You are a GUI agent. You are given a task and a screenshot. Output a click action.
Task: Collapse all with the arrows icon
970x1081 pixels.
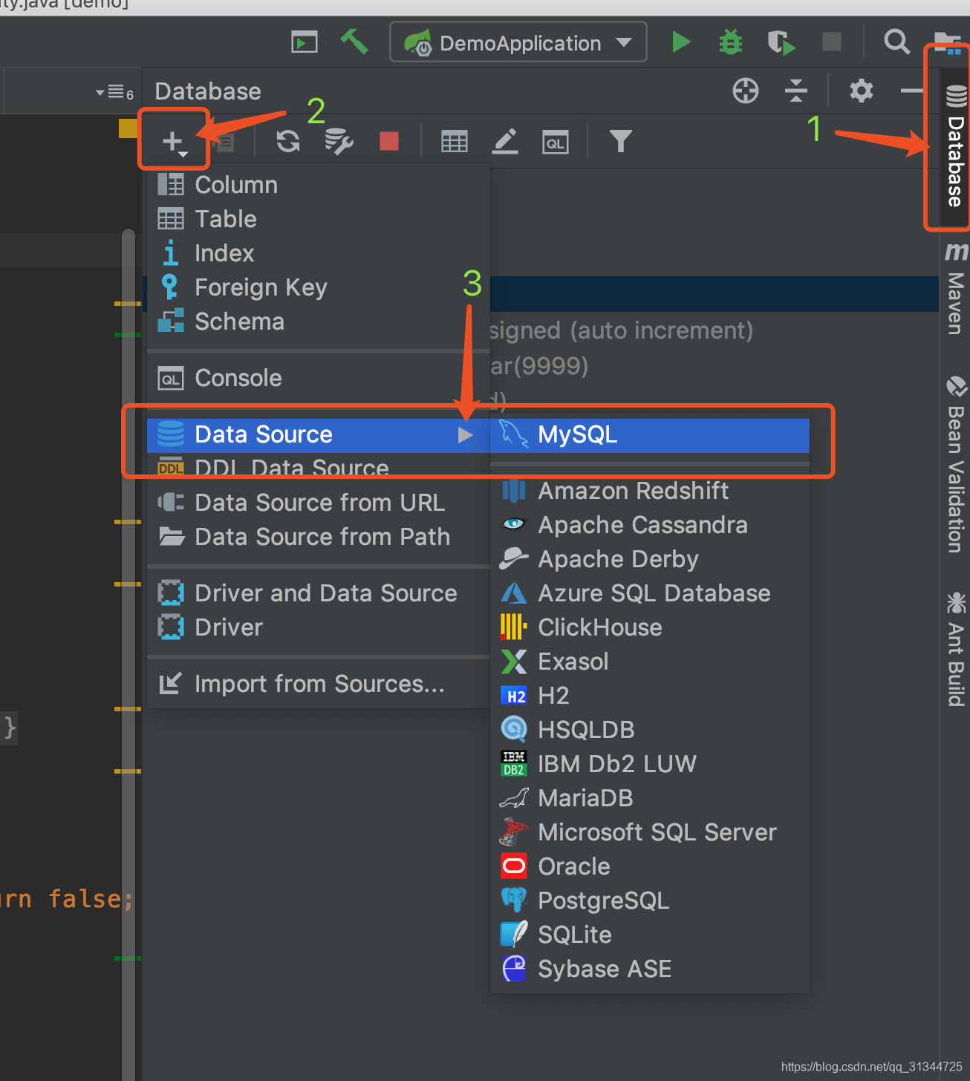(x=795, y=91)
